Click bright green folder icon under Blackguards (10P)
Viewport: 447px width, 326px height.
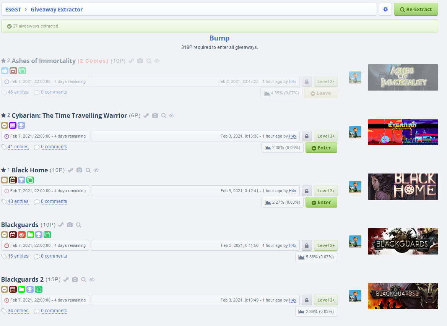pos(30,235)
